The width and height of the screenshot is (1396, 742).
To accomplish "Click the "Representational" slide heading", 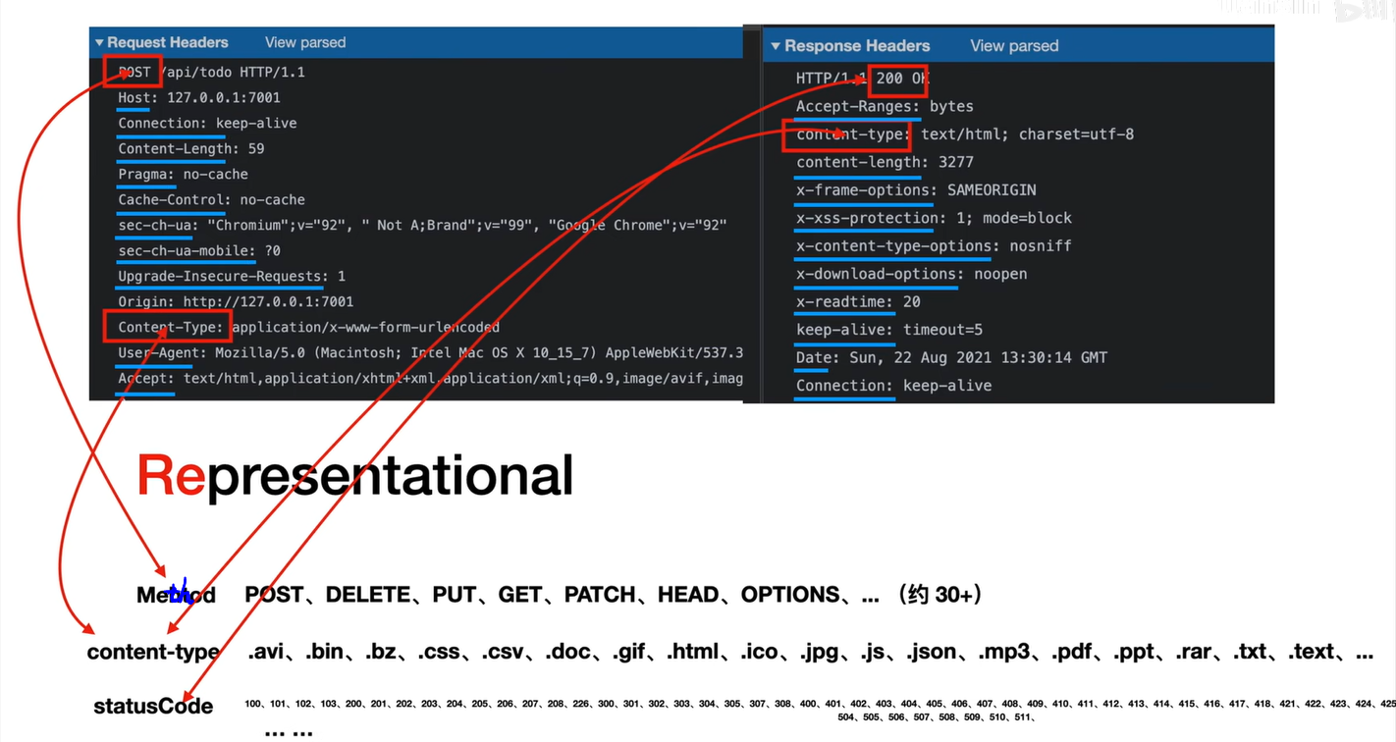I will coord(354,475).
